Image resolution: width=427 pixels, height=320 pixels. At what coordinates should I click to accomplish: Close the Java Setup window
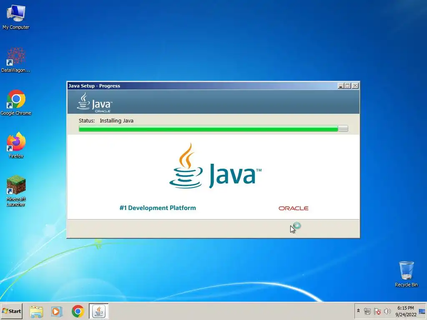pos(355,86)
